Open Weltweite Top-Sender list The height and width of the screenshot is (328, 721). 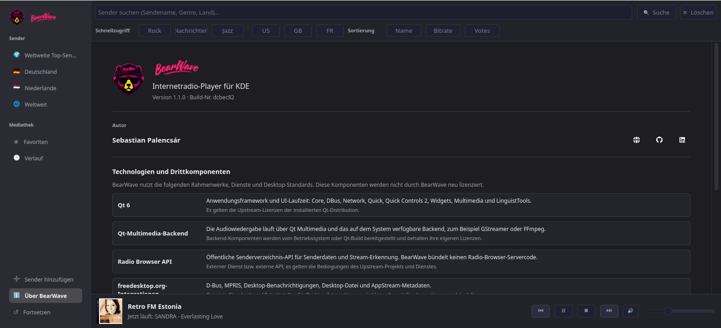[x=46, y=55]
